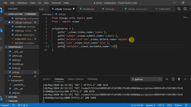Open the Terminal menu
Image resolution: width=191 pixels, height=107 pixels.
click(x=56, y=3)
